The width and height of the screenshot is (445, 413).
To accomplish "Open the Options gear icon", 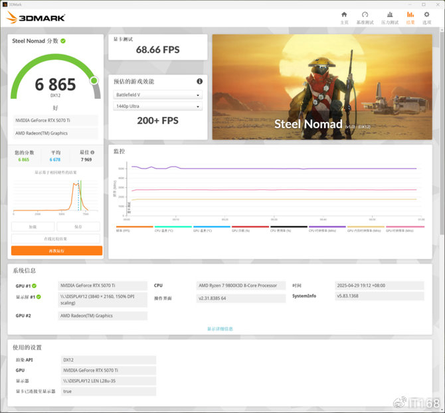I will coord(426,15).
